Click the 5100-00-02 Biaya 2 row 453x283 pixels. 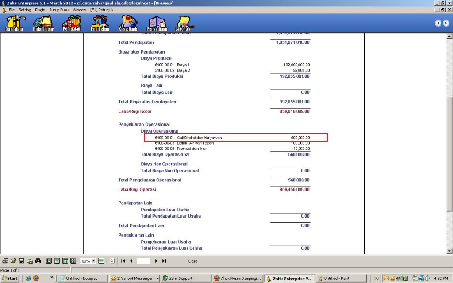(232, 70)
